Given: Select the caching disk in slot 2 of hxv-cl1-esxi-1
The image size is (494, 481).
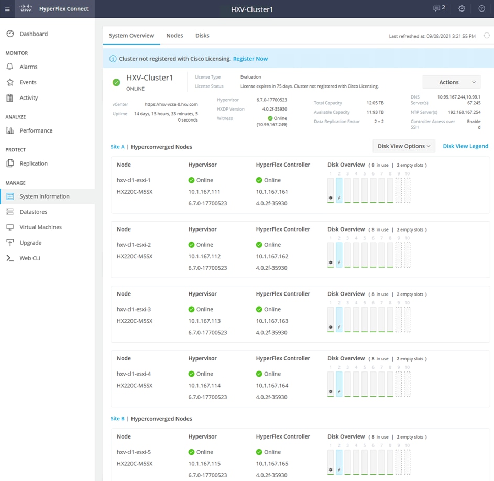Looking at the screenshot, I should (x=339, y=190).
